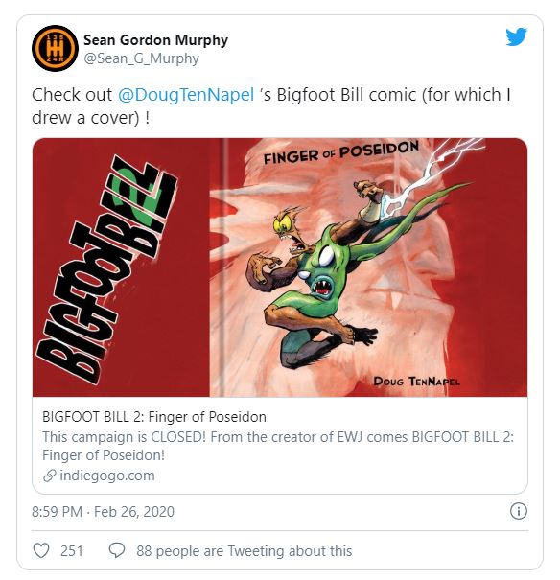Image resolution: width=560 pixels, height=580 pixels.
Task: Click the Twitter bird logo
Action: [x=516, y=36]
